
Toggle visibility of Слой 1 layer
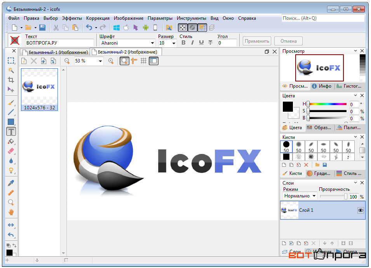[361, 210]
